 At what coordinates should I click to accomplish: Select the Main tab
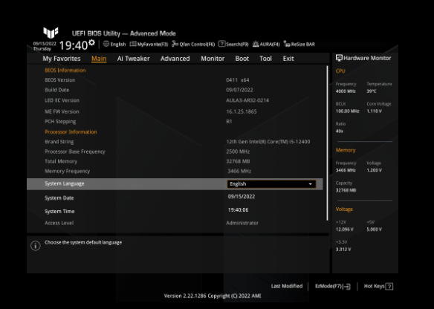(x=99, y=59)
